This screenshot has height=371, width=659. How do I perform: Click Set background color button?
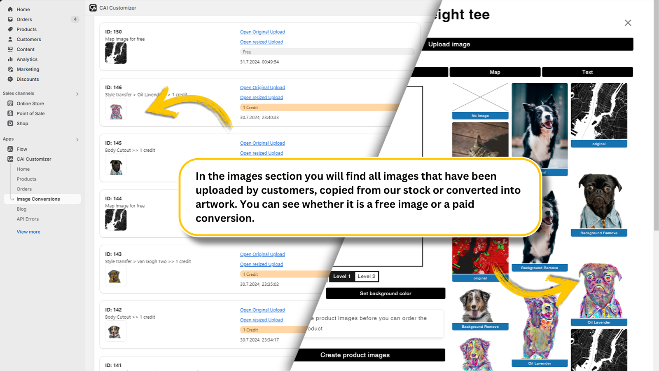(x=386, y=294)
